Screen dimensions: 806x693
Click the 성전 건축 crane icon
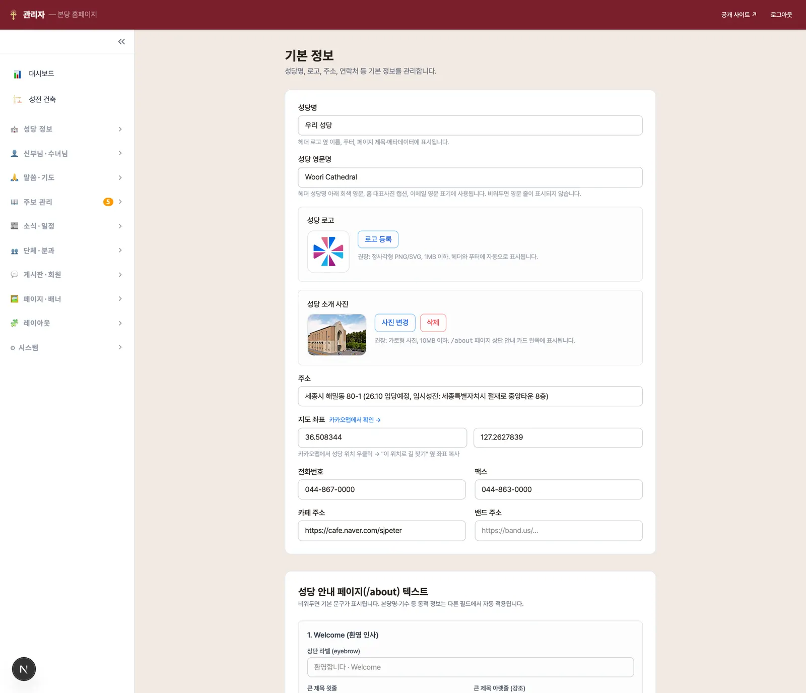[x=18, y=99]
